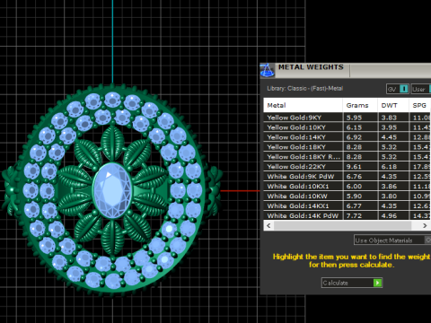Click the 5.90 grams value

pyautogui.click(x=354, y=196)
